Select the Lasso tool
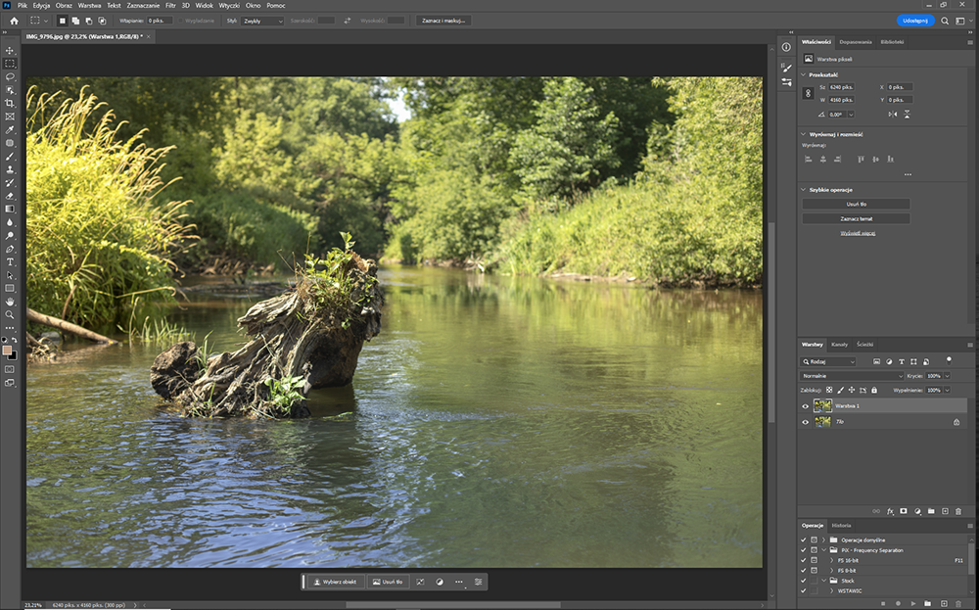Screen dimensions: 979x610 click(10, 76)
